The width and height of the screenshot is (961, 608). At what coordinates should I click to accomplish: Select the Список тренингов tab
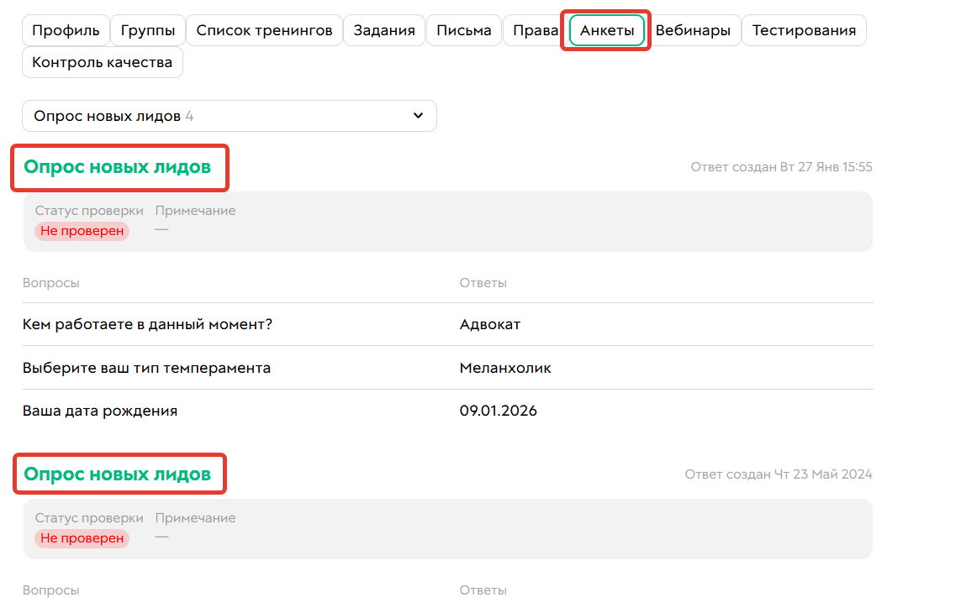pyautogui.click(x=264, y=29)
